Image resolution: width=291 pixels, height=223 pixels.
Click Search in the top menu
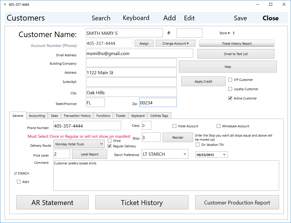101,18
